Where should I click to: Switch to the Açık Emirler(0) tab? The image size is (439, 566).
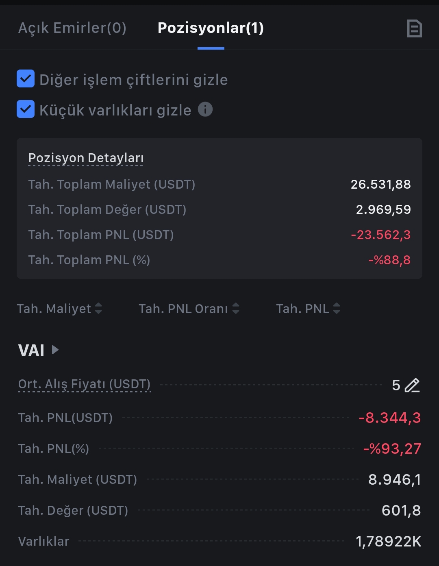[x=72, y=28]
